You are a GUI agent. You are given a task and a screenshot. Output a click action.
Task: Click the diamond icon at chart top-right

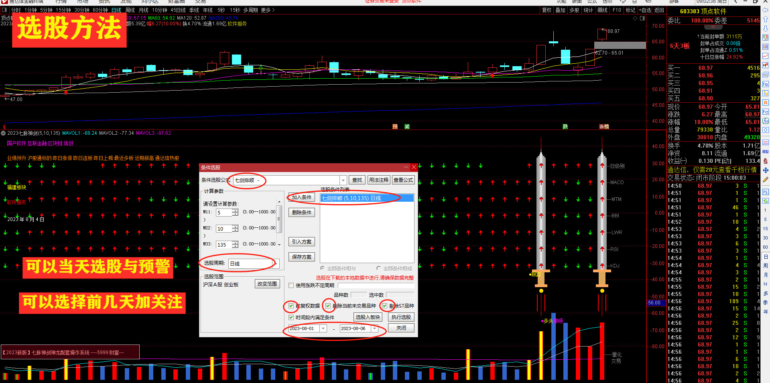click(635, 18)
